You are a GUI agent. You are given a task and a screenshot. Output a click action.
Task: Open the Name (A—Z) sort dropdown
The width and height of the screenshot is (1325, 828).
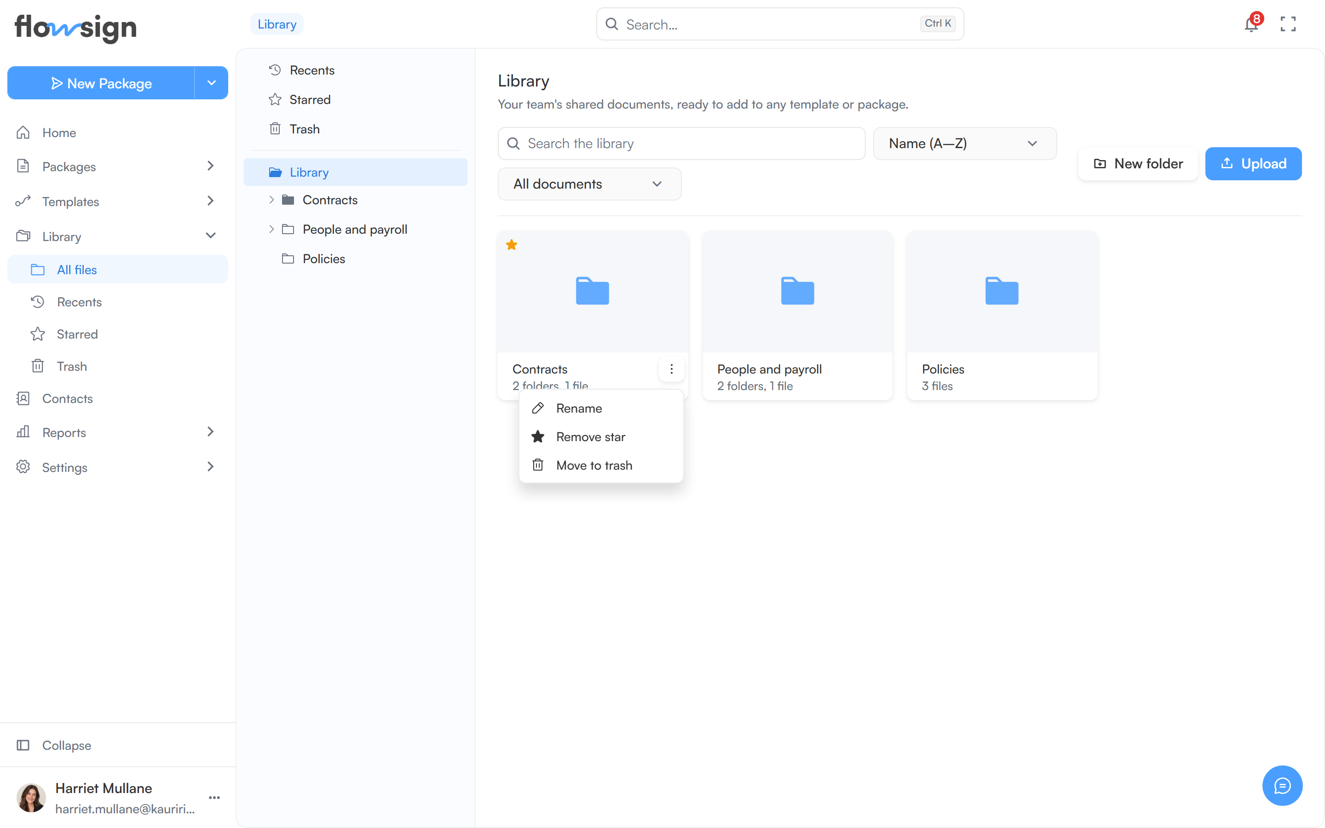[965, 144]
